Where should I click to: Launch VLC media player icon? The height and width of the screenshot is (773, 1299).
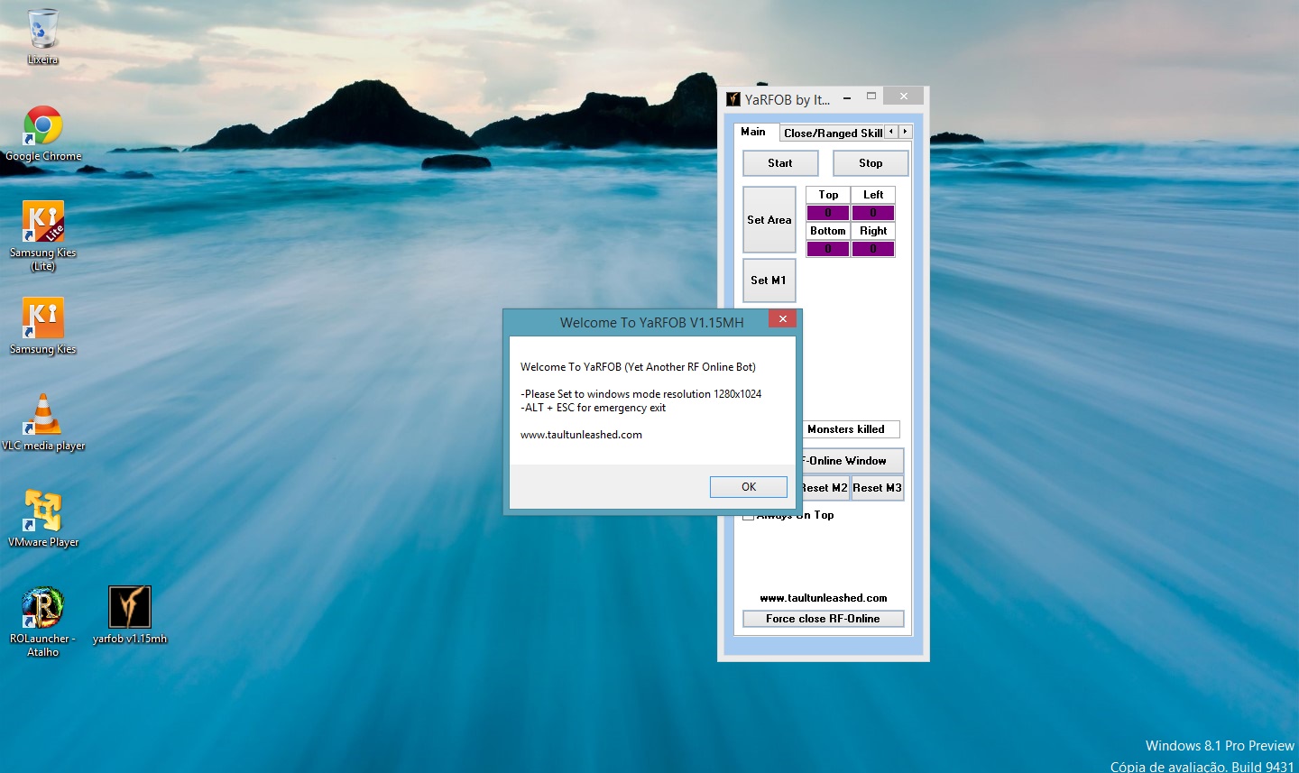pyautogui.click(x=42, y=422)
